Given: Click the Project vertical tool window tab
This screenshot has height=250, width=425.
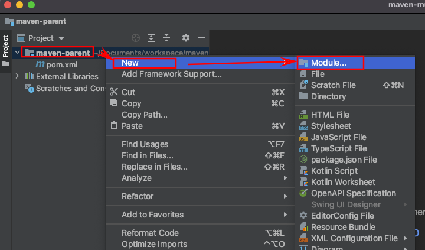Looking at the screenshot, I should pyautogui.click(x=5, y=46).
